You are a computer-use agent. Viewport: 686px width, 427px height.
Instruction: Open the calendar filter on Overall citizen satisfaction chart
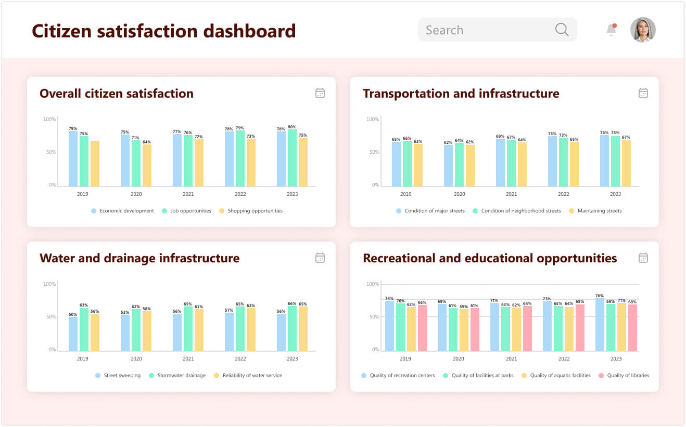click(x=320, y=92)
